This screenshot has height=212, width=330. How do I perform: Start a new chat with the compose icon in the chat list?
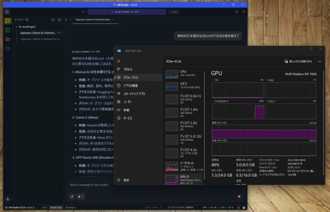point(59,20)
